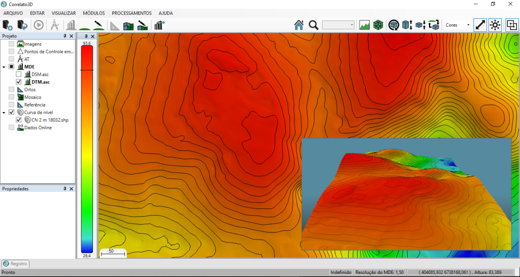Click the compass aerotriangulation toolbar icon
520x277 pixels.
[x=55, y=25]
